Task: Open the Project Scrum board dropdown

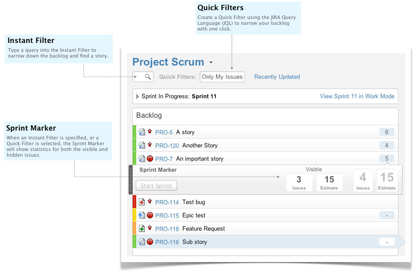Action: (211, 62)
